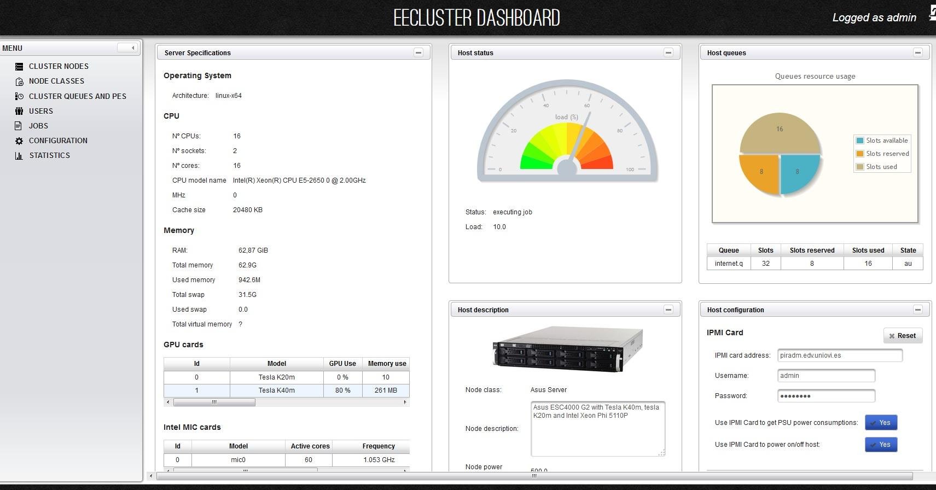Screen dimensions: 936x490
Task: Click GPU table scroll right arrow
Action: pyautogui.click(x=405, y=402)
